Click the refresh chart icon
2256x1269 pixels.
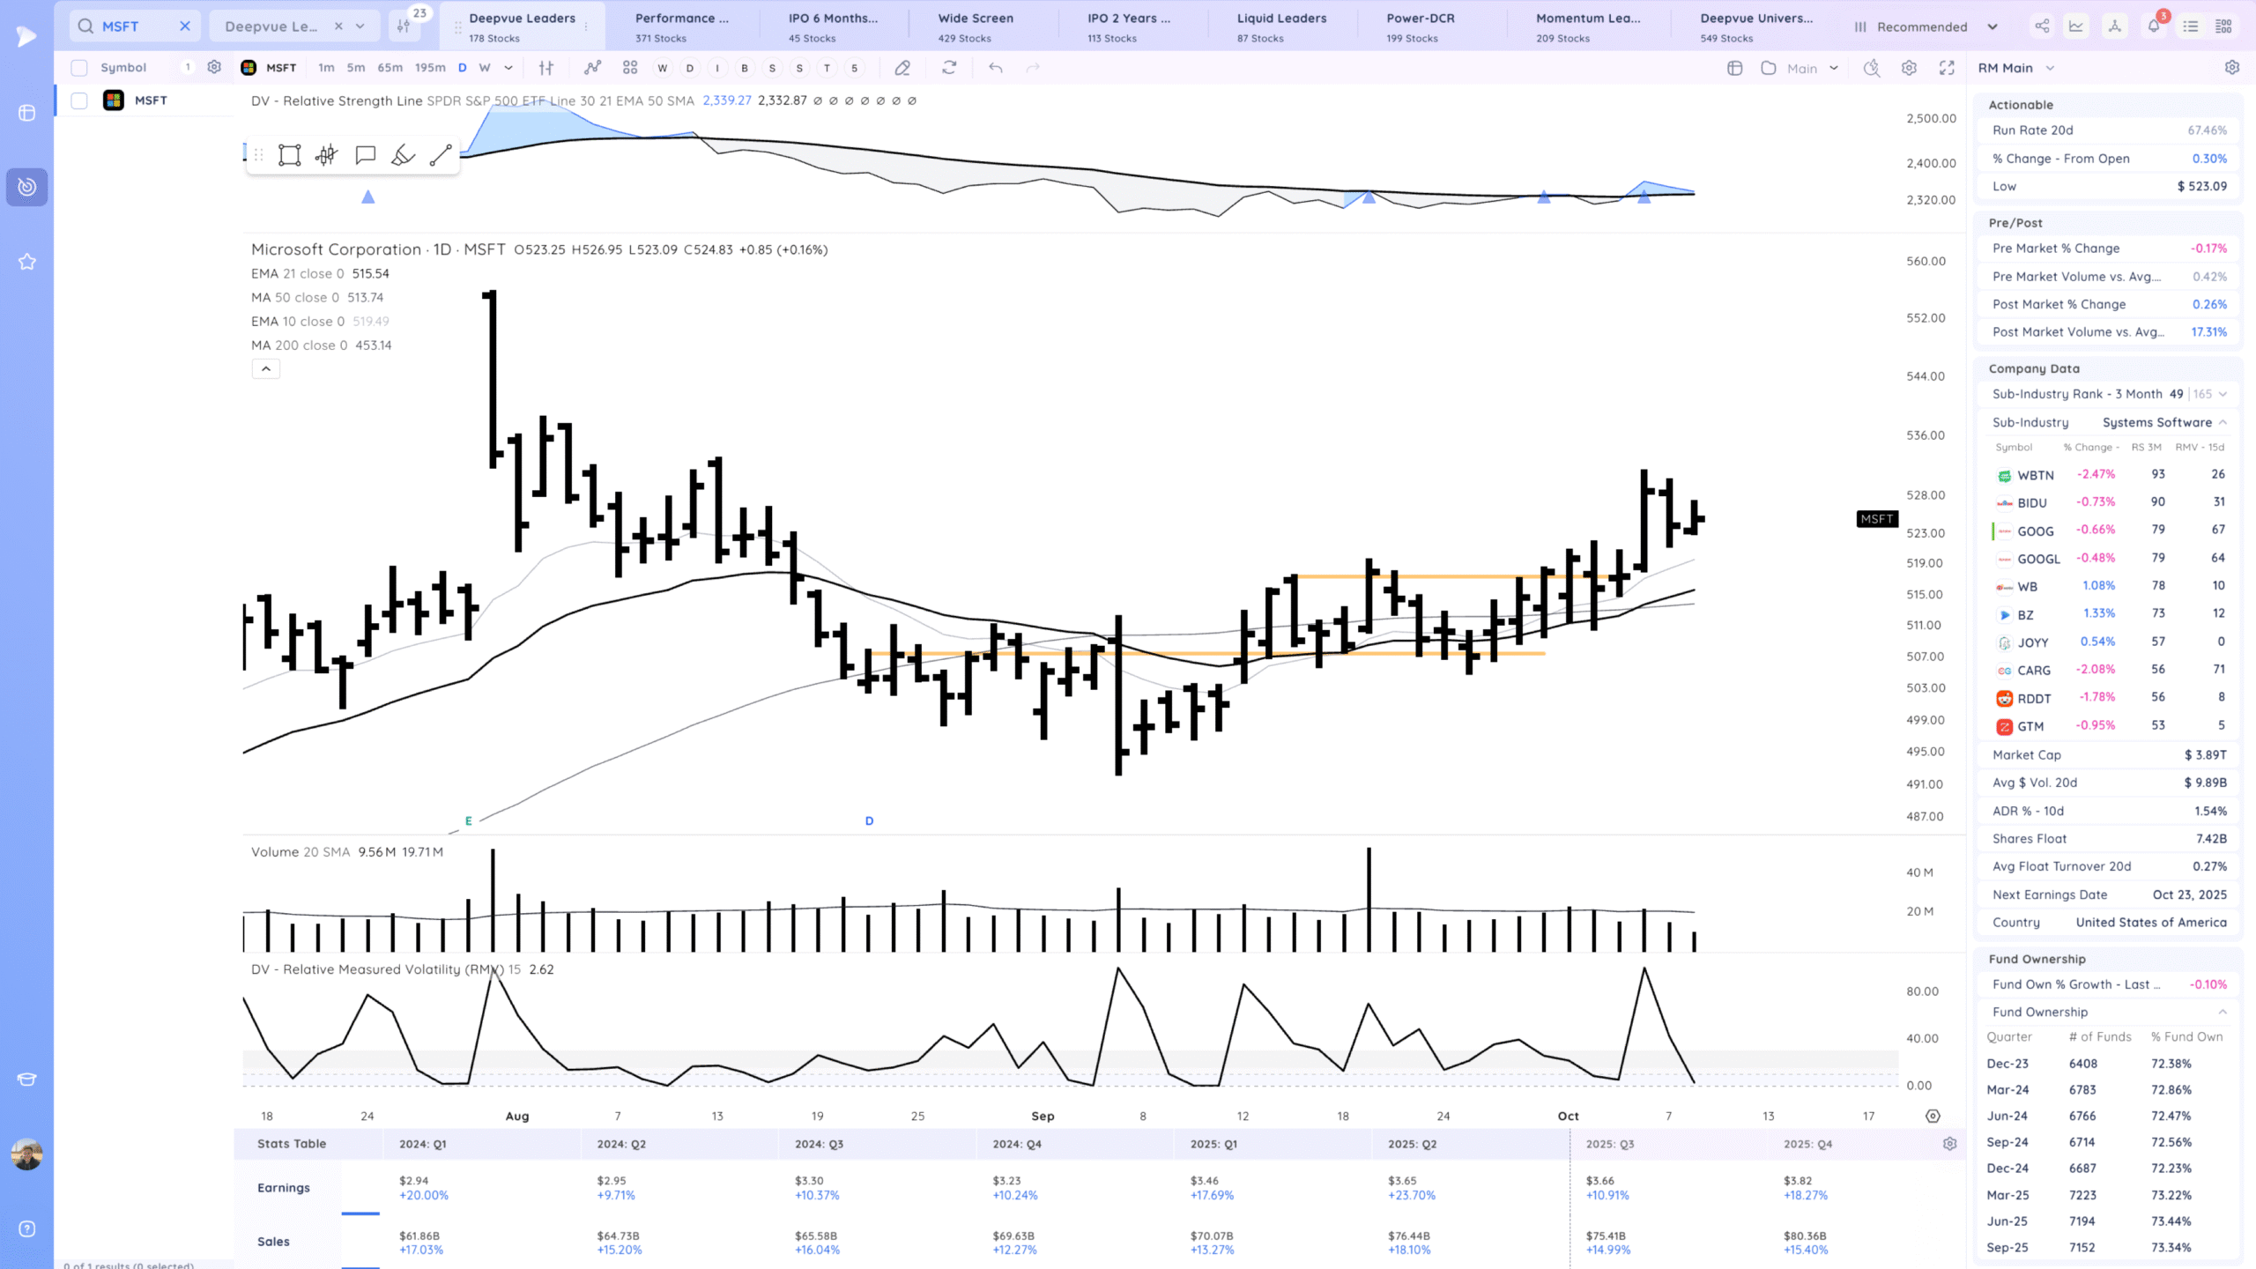tap(949, 68)
